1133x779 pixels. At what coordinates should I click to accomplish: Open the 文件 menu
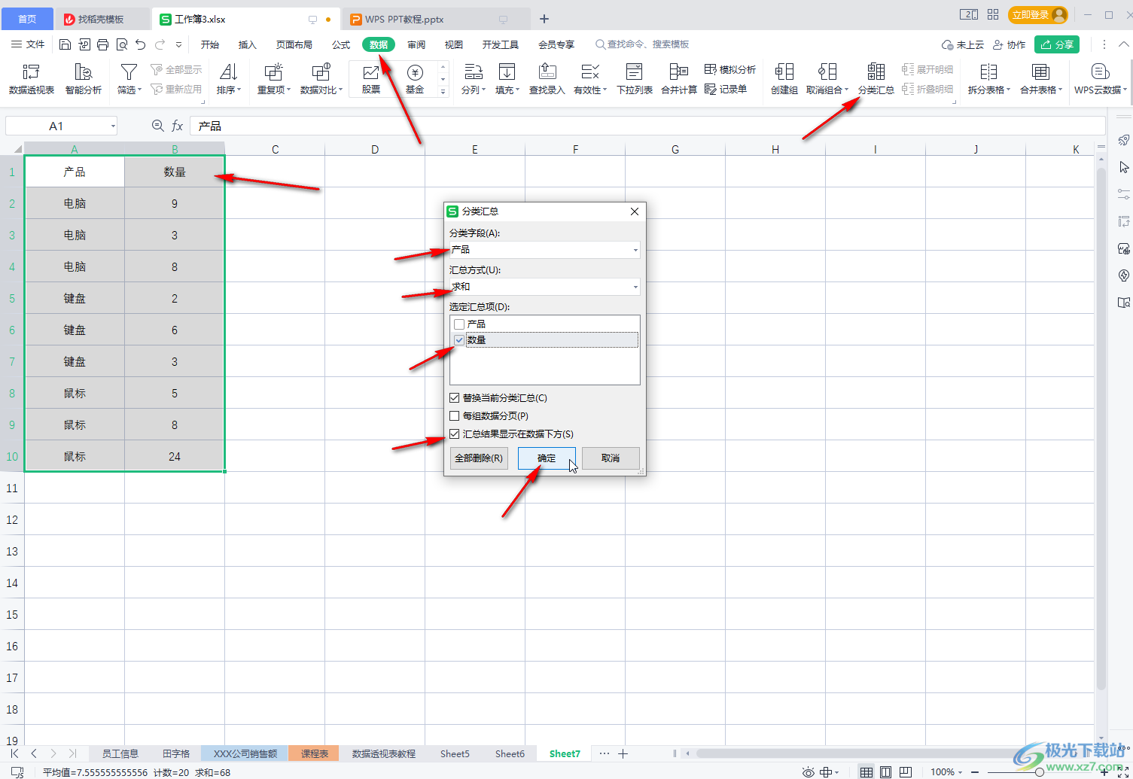pyautogui.click(x=28, y=44)
